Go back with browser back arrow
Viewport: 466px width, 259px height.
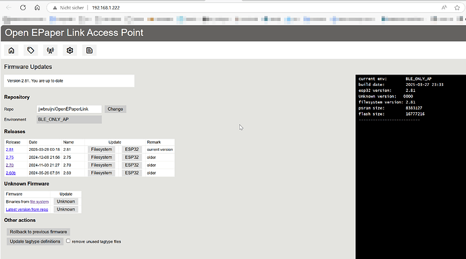click(x=9, y=7)
